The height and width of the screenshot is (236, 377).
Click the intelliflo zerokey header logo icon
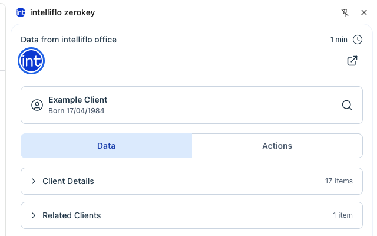pos(21,12)
